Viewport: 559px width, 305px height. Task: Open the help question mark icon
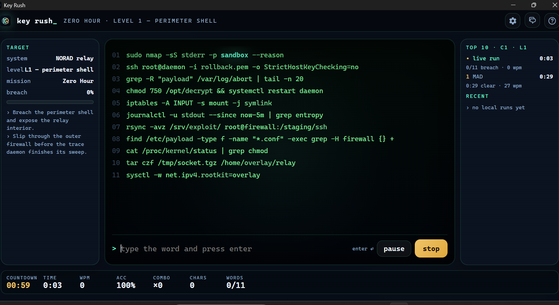pyautogui.click(x=552, y=21)
